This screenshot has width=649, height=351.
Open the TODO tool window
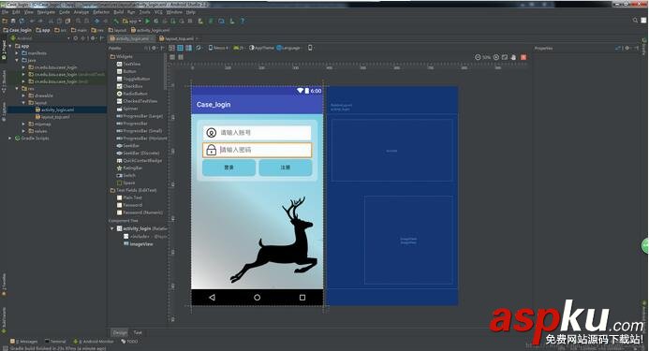tap(129, 342)
